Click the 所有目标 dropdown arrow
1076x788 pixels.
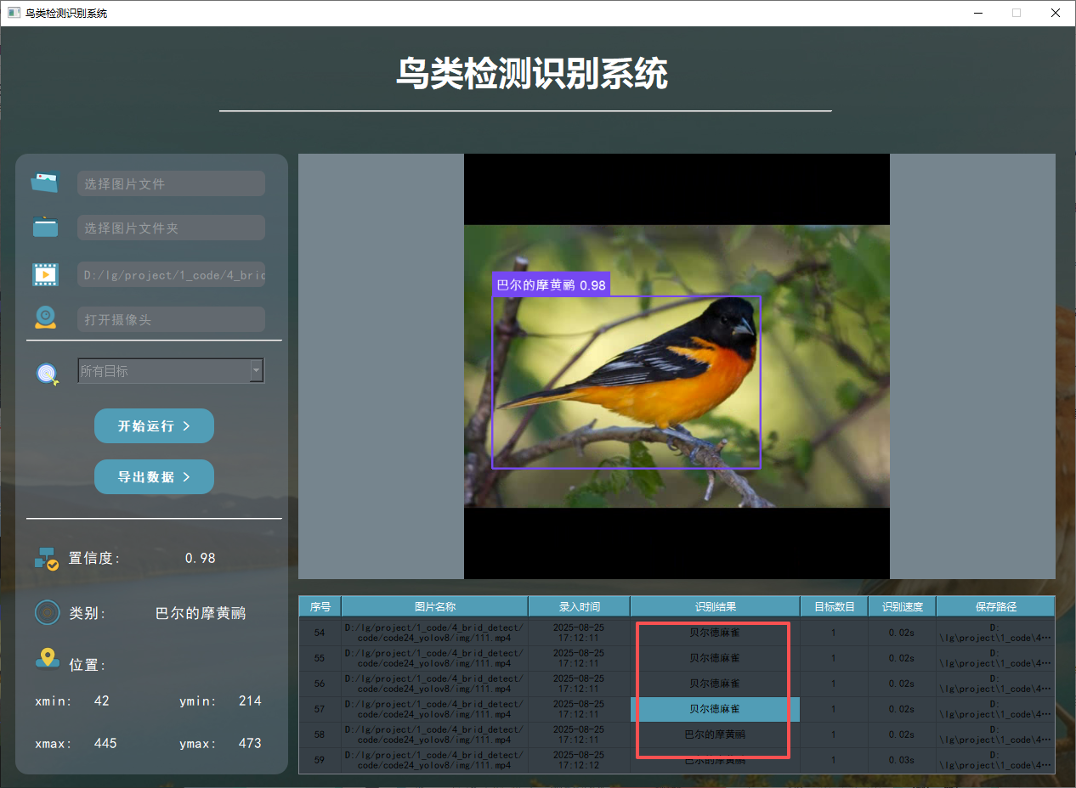[x=256, y=370]
